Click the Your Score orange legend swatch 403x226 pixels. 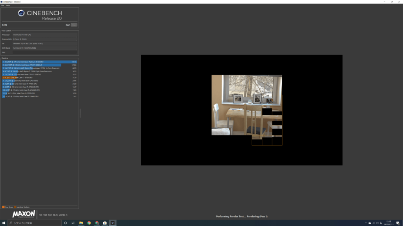pos(3,207)
